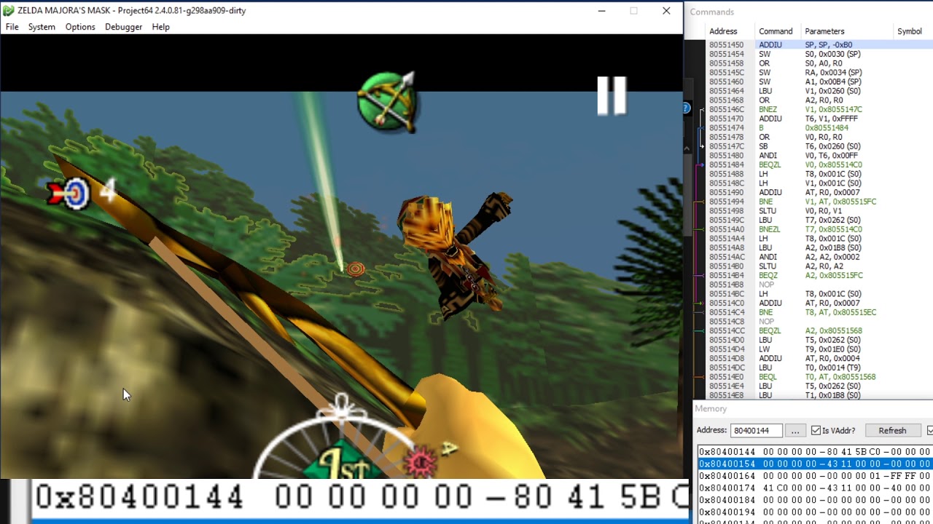Select the BNEZ instruction at 8055146C
Viewport: 933px width, 524px height.
pyautogui.click(x=820, y=110)
